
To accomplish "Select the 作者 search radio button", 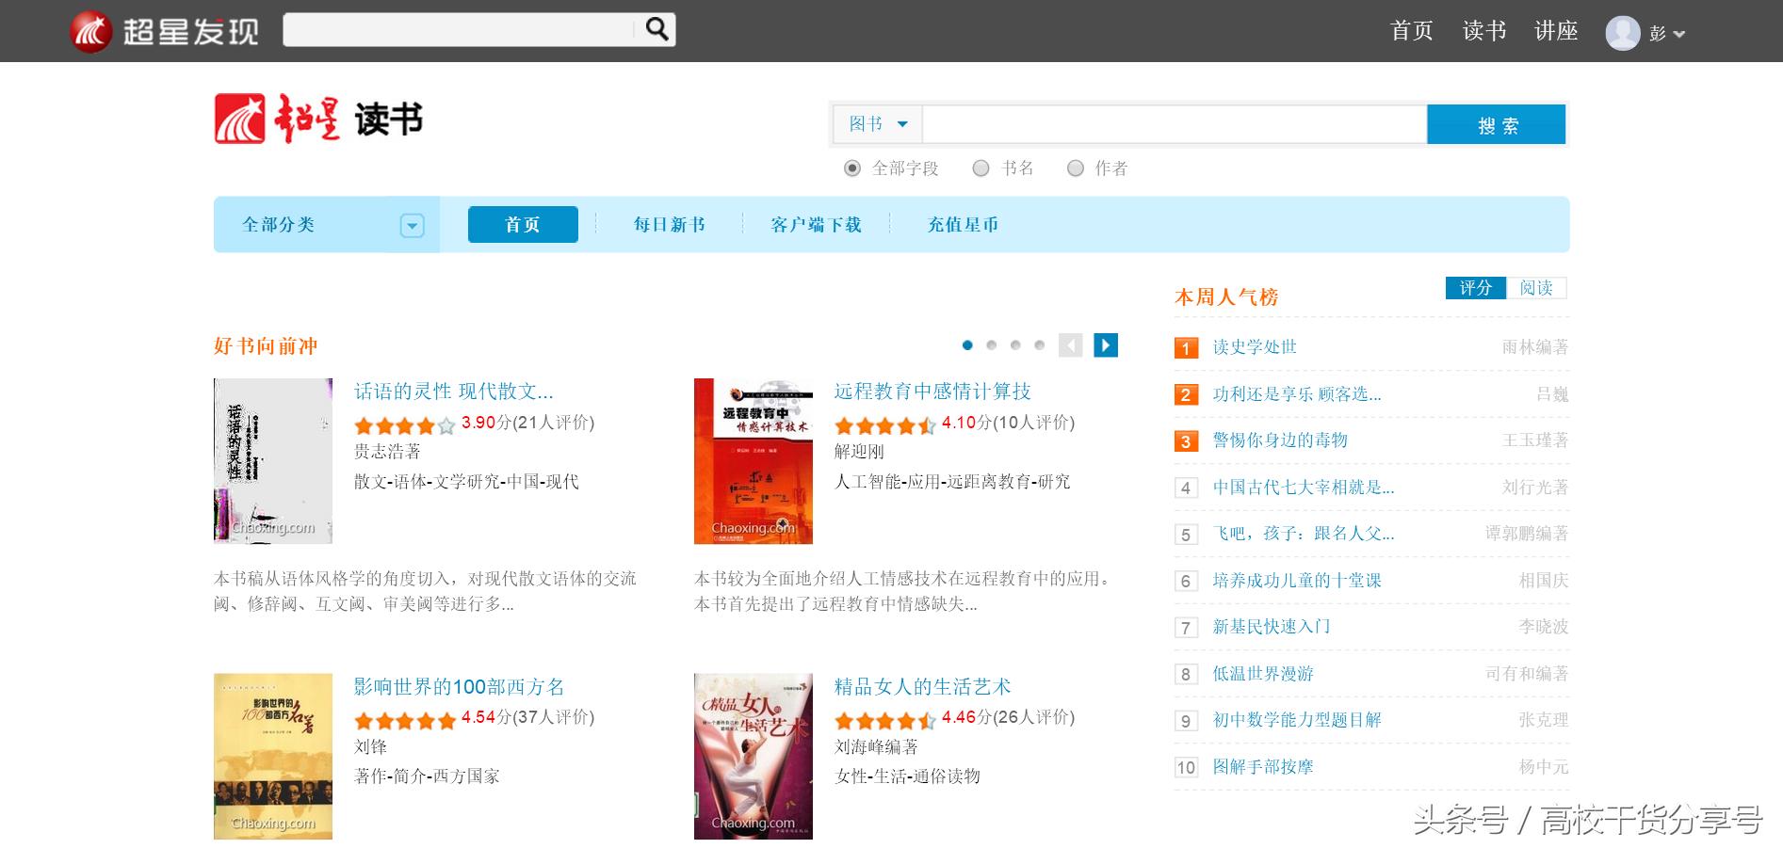I will point(1075,168).
